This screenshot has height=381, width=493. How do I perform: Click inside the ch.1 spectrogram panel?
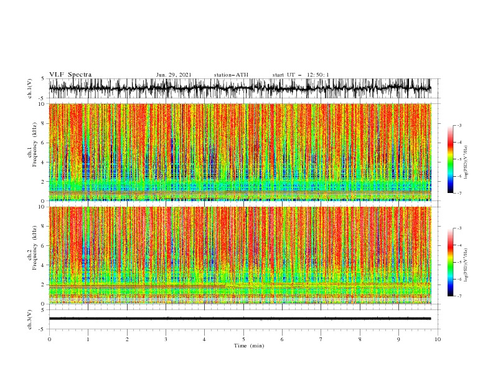click(240, 152)
